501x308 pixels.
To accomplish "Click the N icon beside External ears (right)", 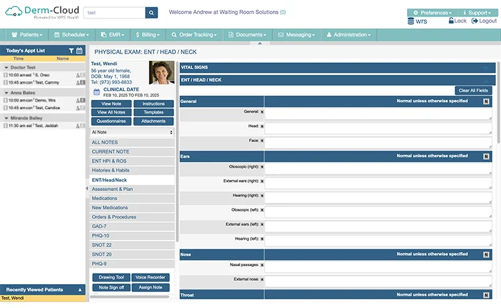I will click(262, 181).
